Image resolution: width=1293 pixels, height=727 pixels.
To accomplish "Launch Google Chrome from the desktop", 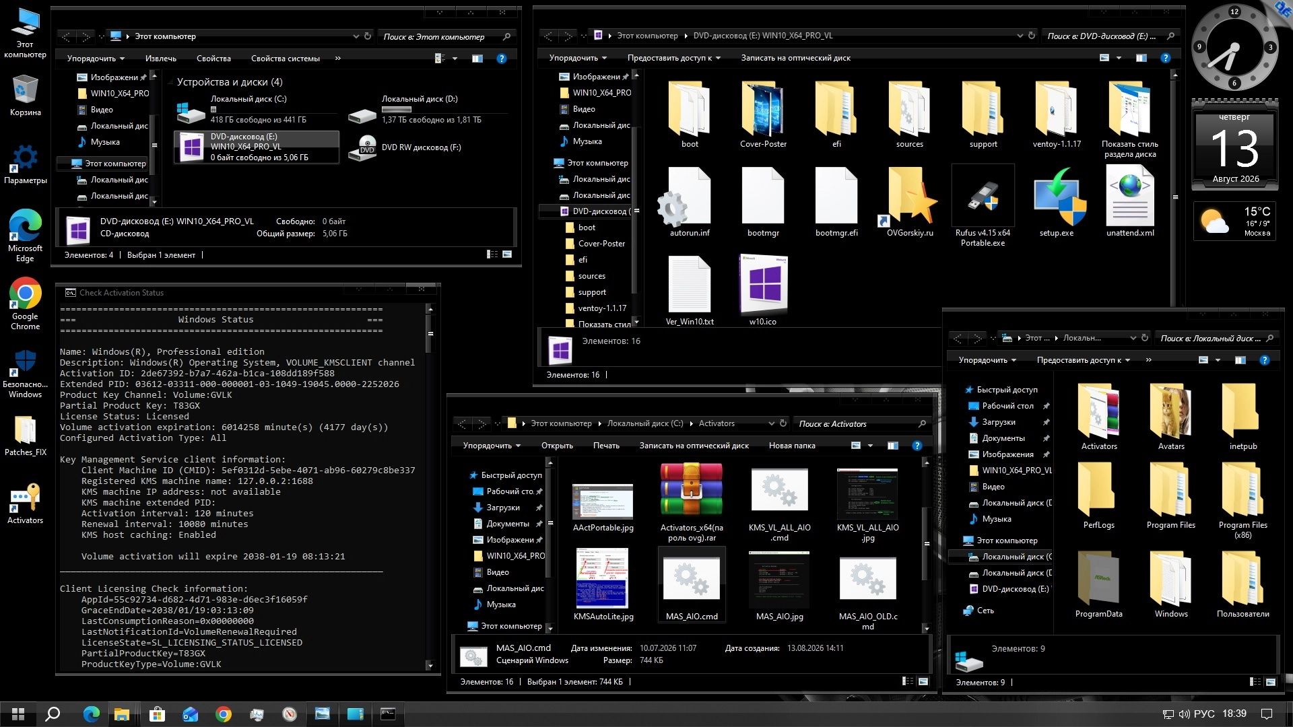I will coord(25,303).
